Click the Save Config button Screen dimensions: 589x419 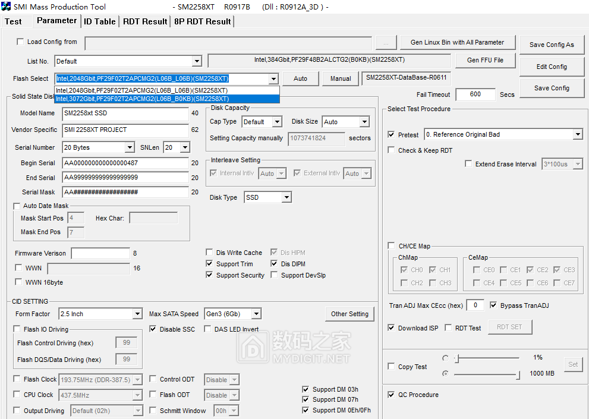pyautogui.click(x=552, y=88)
